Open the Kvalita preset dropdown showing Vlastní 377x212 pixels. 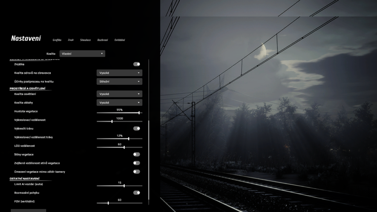tap(82, 54)
